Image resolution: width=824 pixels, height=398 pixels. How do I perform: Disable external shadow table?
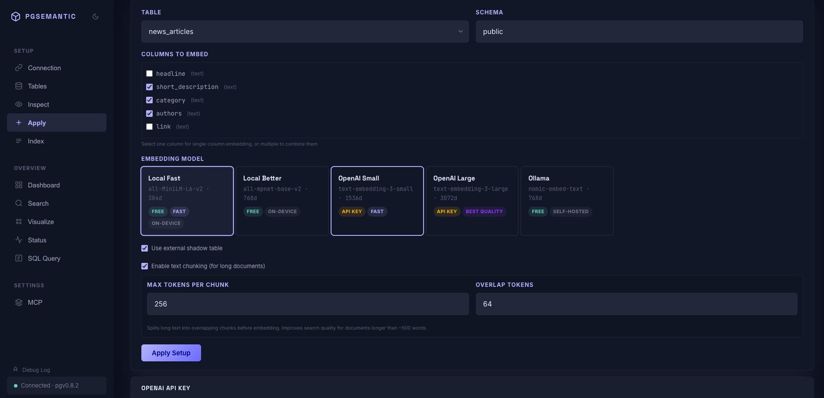pyautogui.click(x=144, y=248)
